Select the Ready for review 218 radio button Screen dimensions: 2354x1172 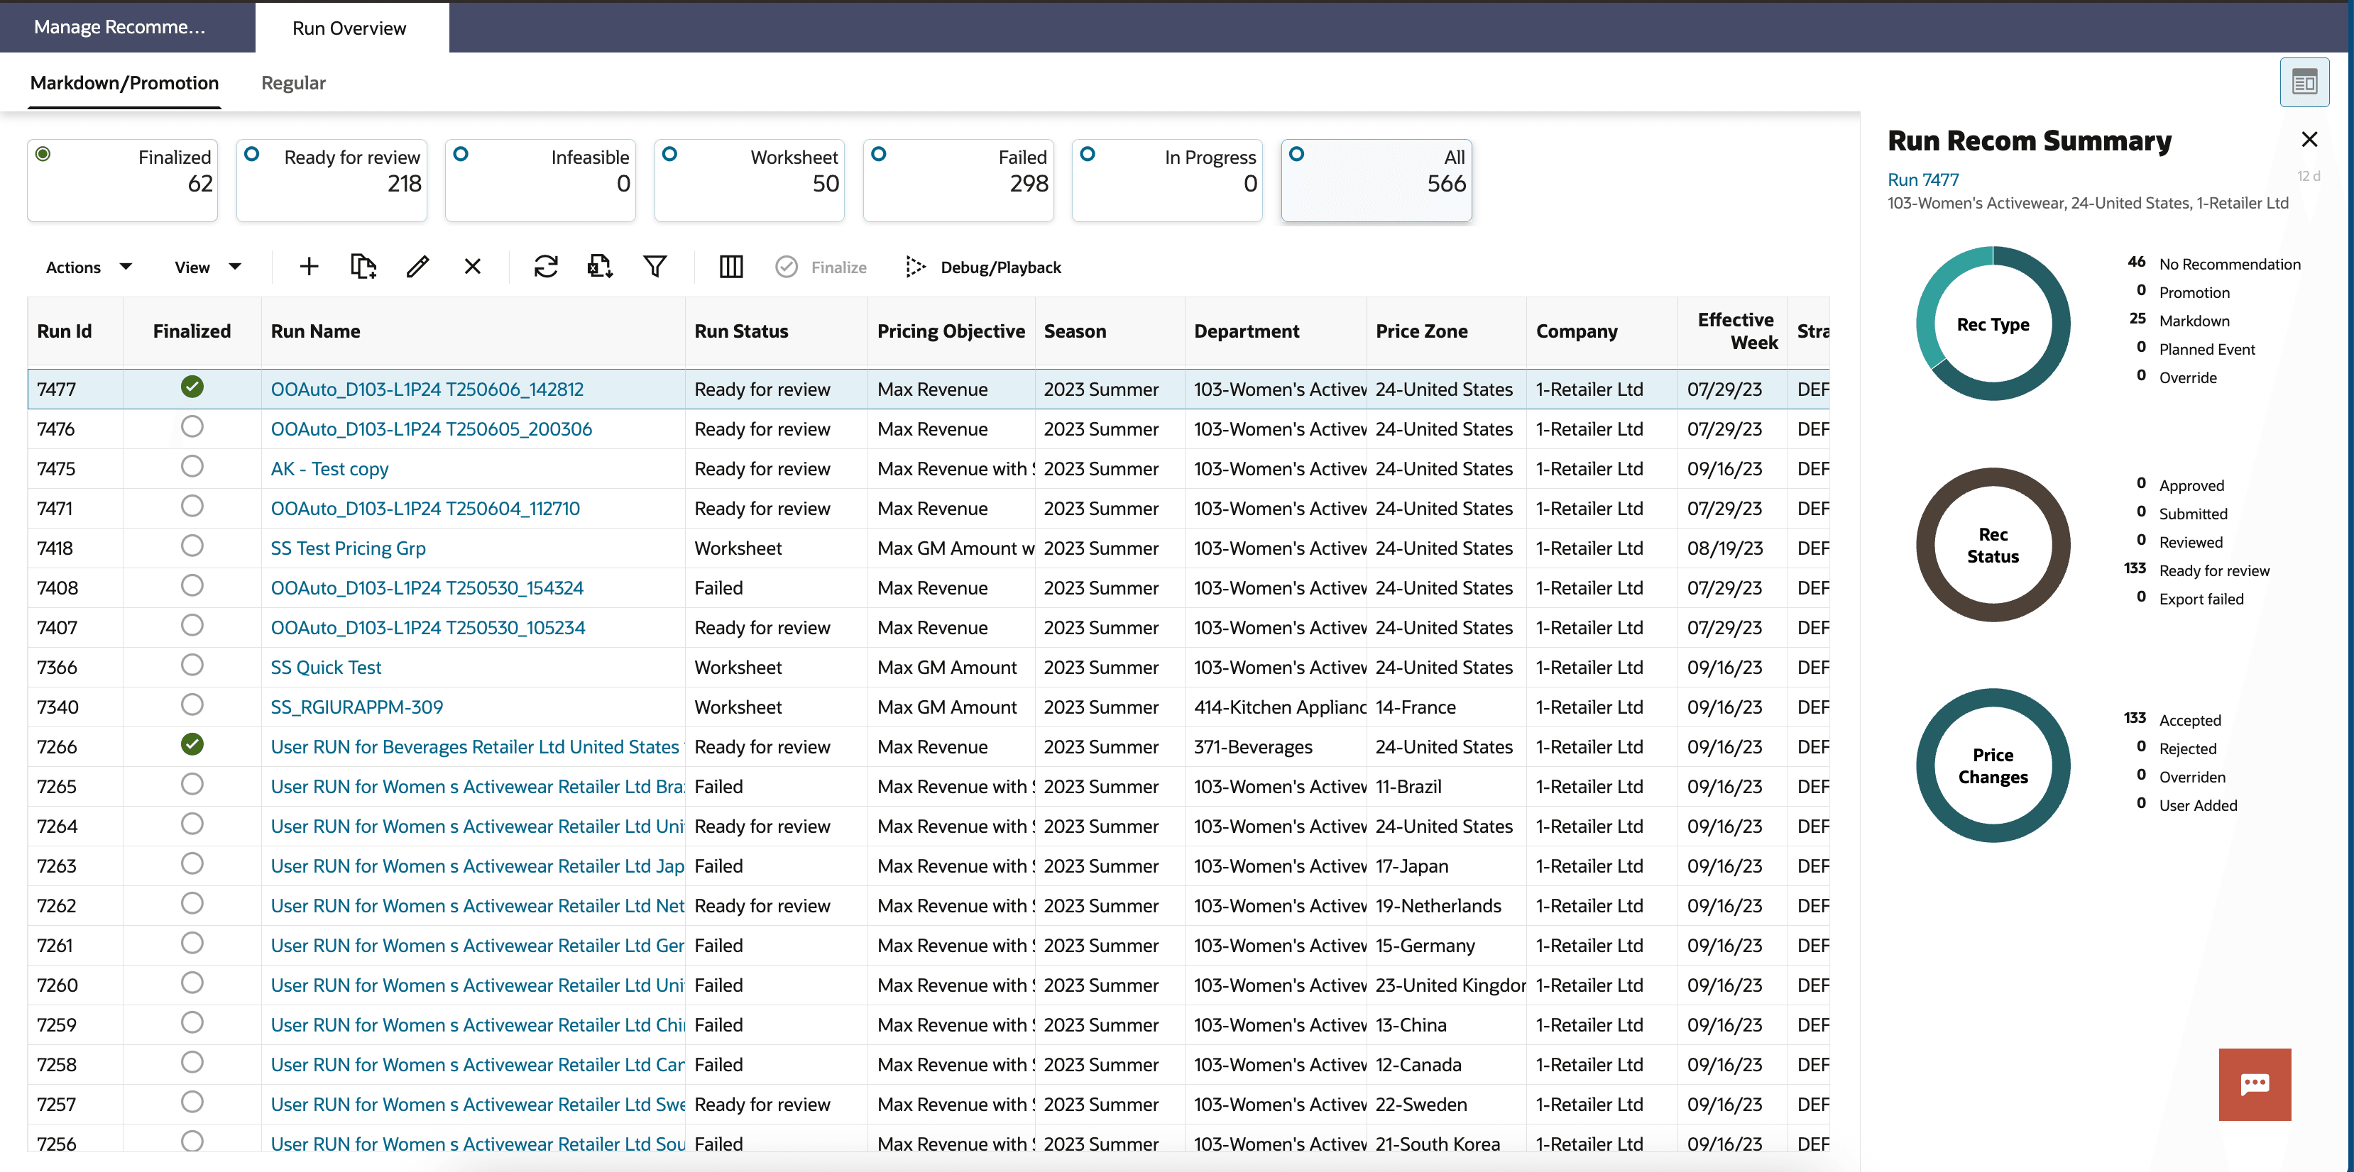[252, 153]
